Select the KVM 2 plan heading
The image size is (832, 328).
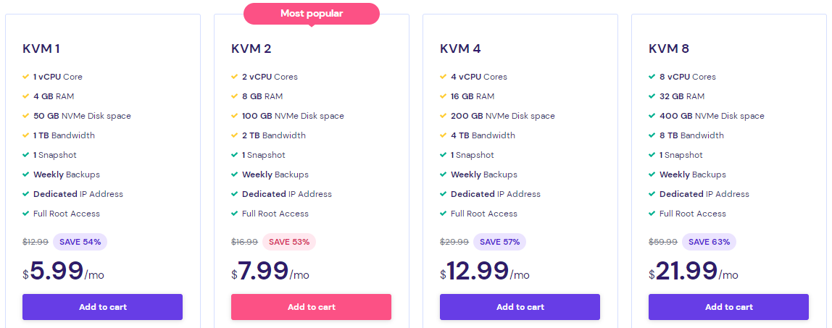pyautogui.click(x=251, y=49)
